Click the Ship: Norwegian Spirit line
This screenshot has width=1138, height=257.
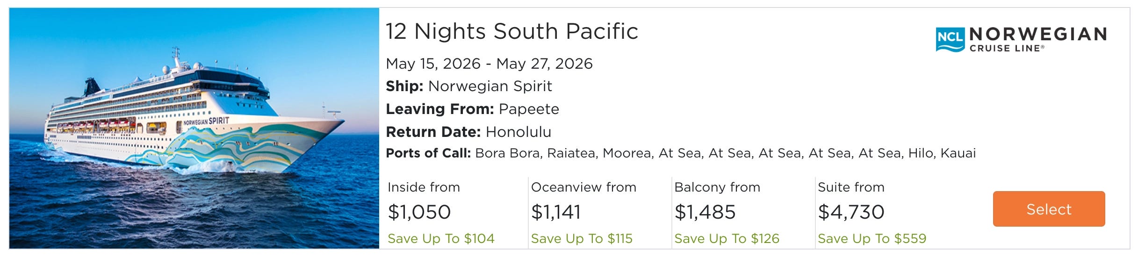468,86
